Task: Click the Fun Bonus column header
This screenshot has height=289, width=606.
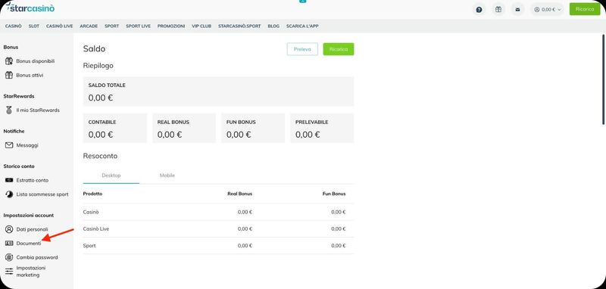Action: pos(334,194)
